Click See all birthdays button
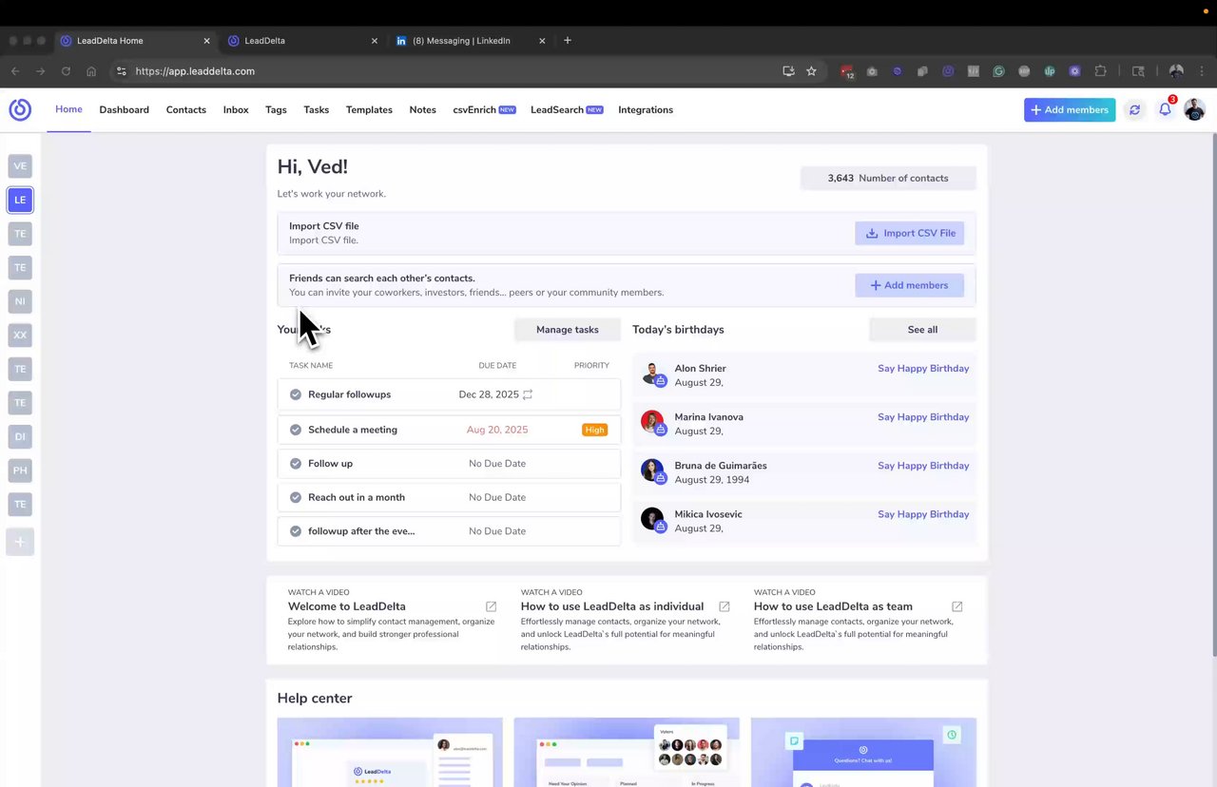Image resolution: width=1217 pixels, height=787 pixels. (x=922, y=330)
